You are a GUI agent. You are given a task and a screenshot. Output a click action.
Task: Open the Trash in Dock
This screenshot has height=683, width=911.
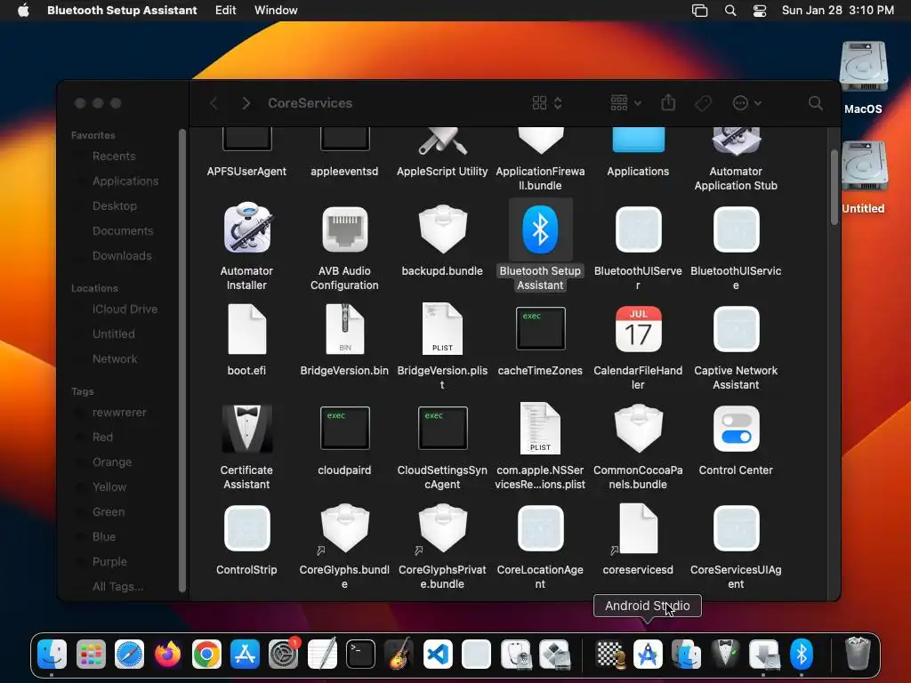(858, 654)
